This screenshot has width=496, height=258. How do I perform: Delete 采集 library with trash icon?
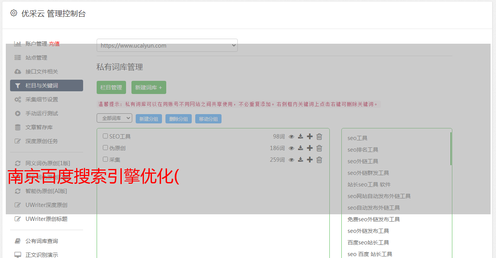pyautogui.click(x=319, y=160)
